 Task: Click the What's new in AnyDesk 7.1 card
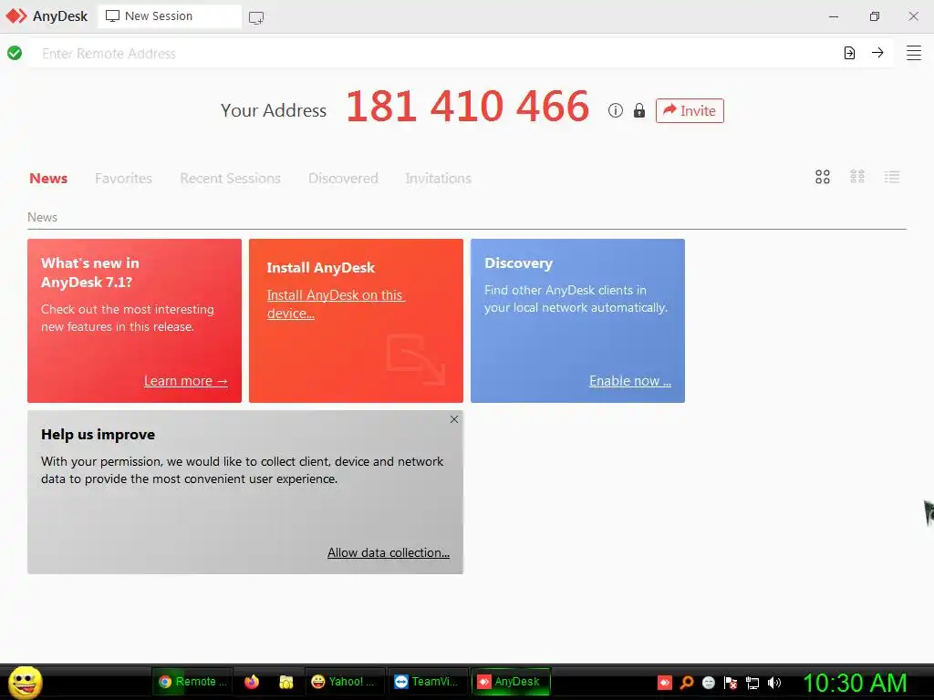[134, 321]
